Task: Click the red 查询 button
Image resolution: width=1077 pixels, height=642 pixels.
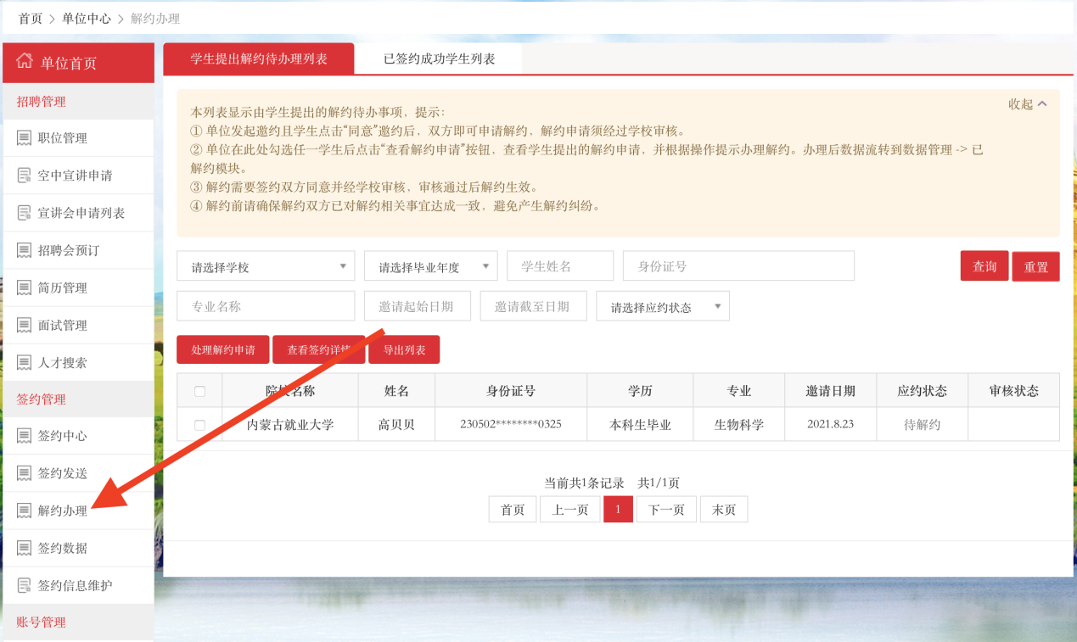Action: [984, 266]
